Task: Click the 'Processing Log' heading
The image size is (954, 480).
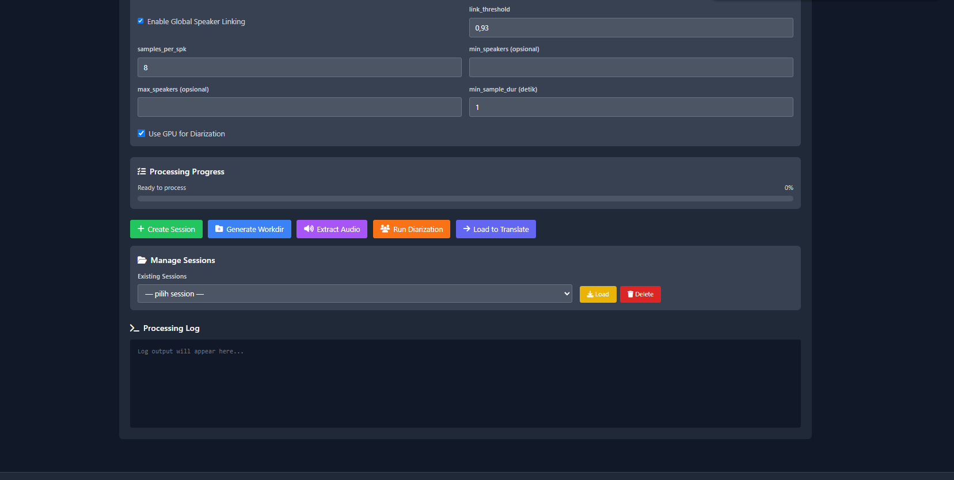Action: pyautogui.click(x=172, y=329)
